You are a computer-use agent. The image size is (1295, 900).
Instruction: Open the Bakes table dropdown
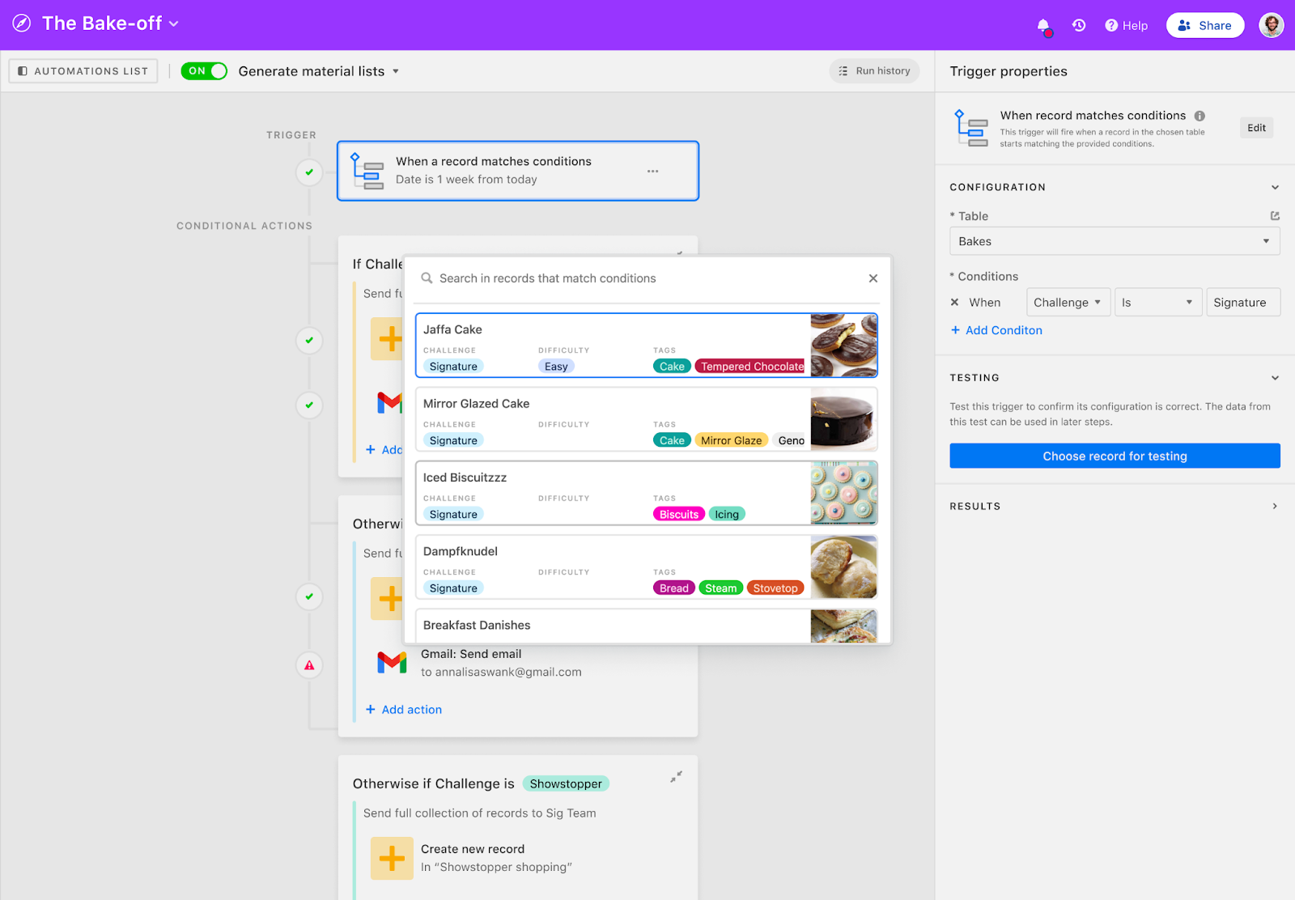pos(1115,241)
